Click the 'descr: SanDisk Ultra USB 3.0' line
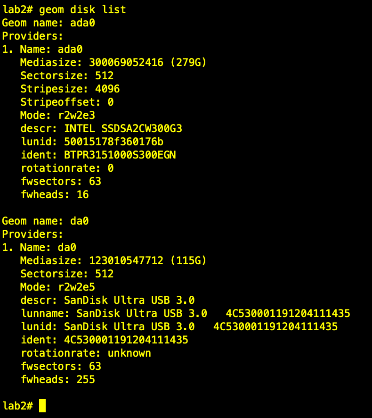The image size is (372, 418). tap(107, 300)
